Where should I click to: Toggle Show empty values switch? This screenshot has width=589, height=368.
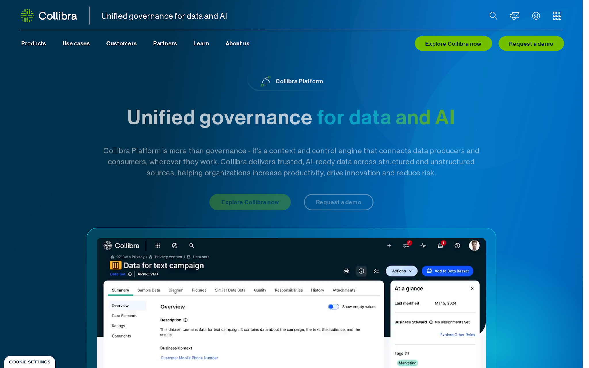click(x=333, y=307)
